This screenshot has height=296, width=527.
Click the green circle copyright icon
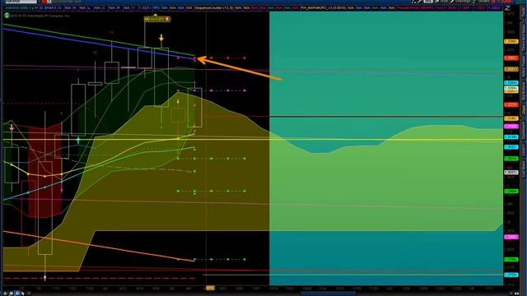[x=7, y=15]
